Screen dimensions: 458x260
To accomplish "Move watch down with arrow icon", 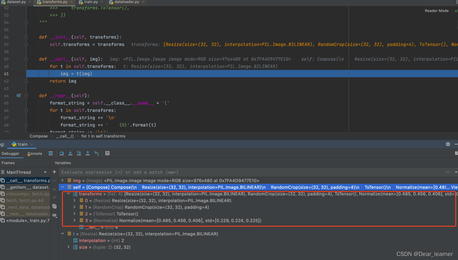I will [54, 198].
